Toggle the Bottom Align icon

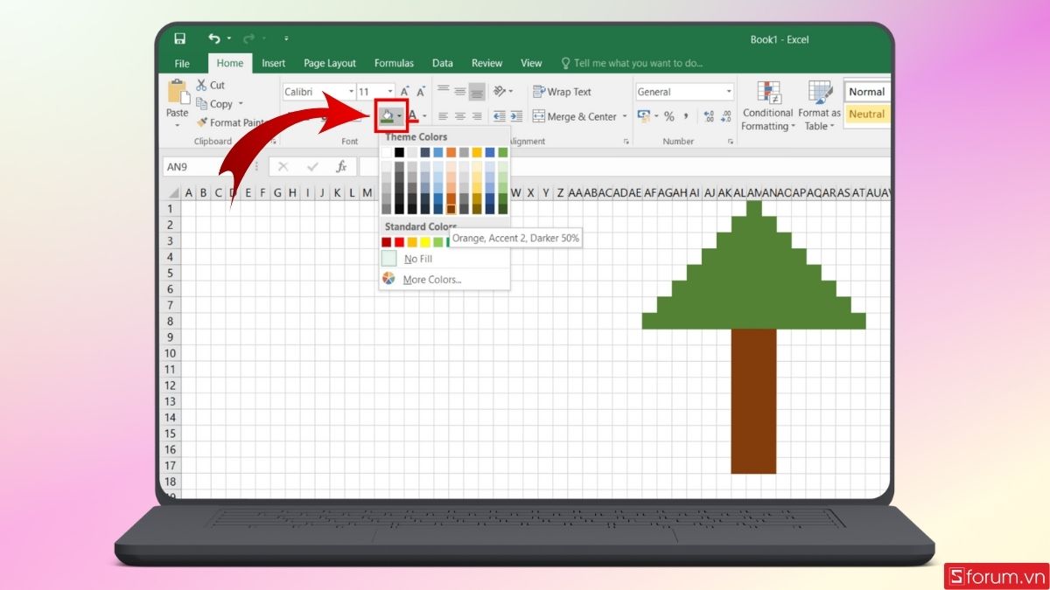tap(477, 91)
